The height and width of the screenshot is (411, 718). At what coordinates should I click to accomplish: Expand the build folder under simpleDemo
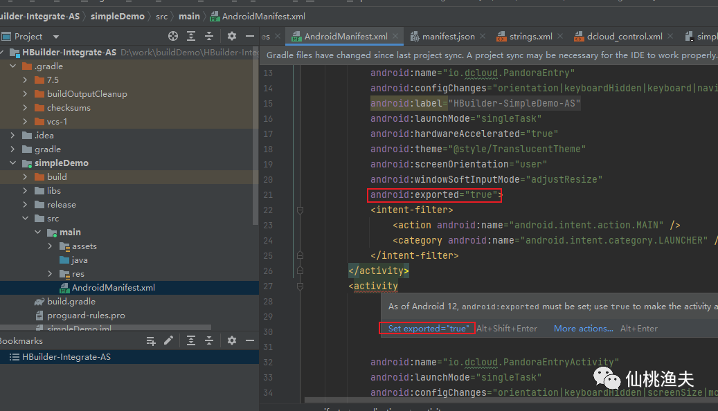click(x=25, y=176)
